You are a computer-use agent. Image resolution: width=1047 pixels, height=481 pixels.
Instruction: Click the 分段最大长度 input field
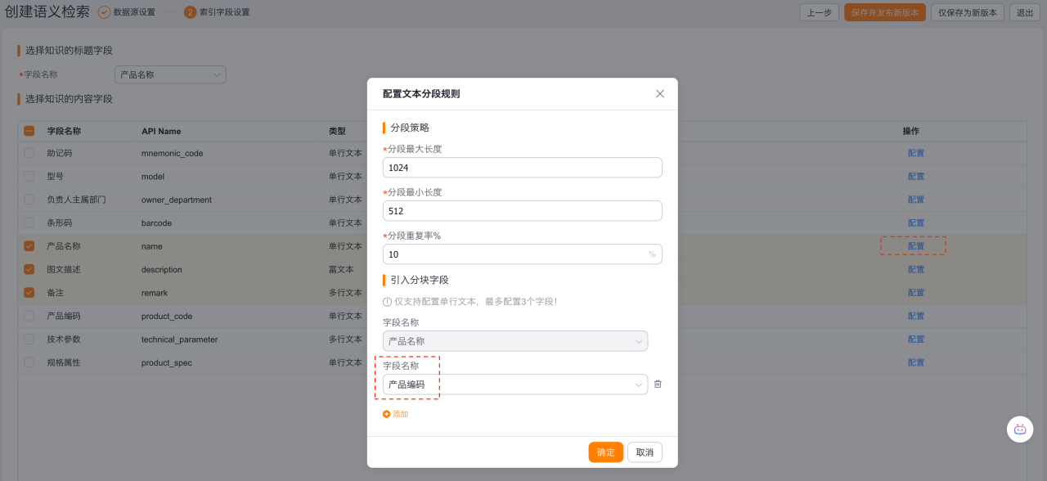click(522, 168)
